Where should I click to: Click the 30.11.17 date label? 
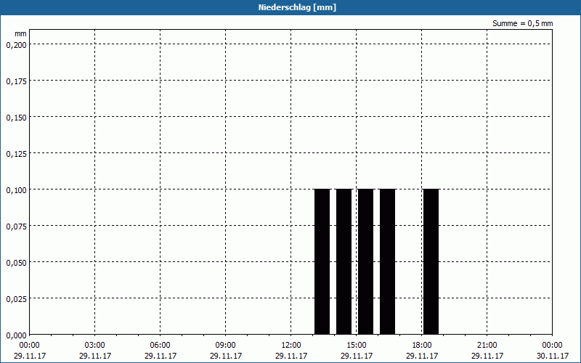pos(553,356)
